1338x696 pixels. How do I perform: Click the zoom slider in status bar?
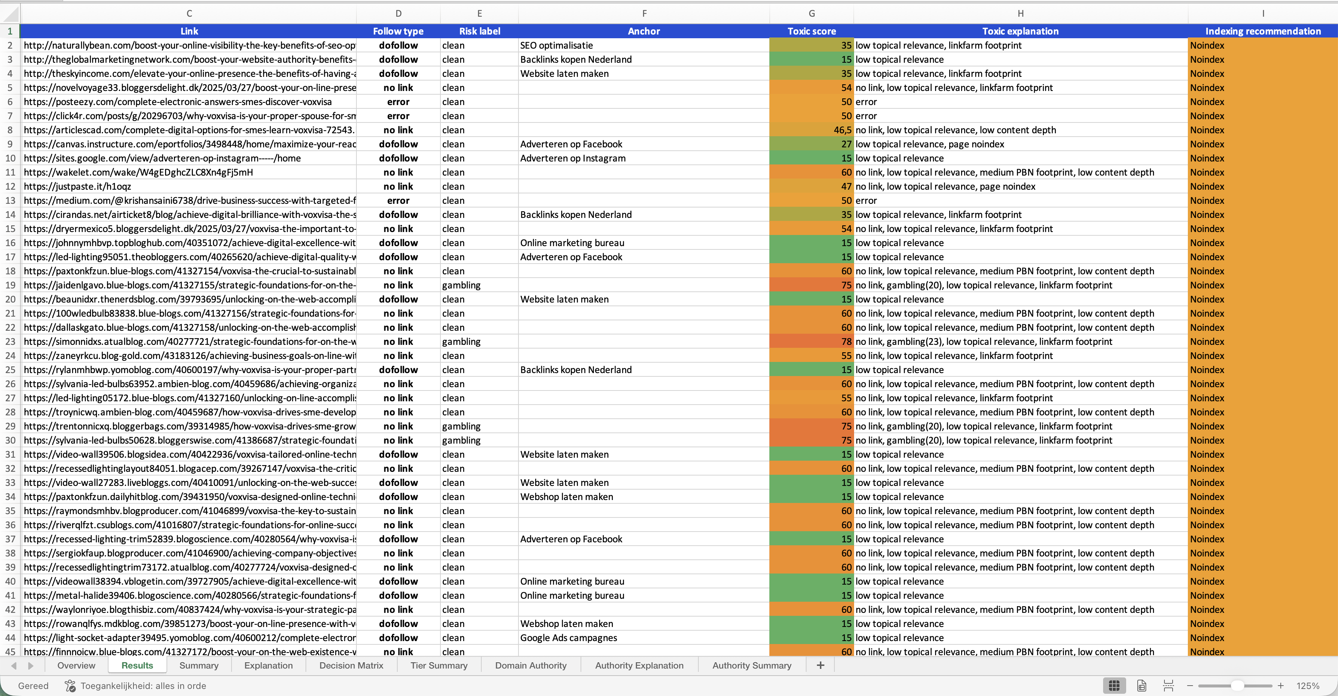1237,686
